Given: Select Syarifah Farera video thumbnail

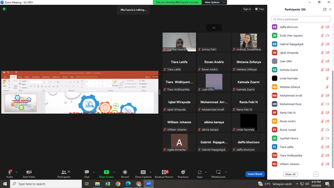Looking at the screenshot, I should pyautogui.click(x=180, y=42).
